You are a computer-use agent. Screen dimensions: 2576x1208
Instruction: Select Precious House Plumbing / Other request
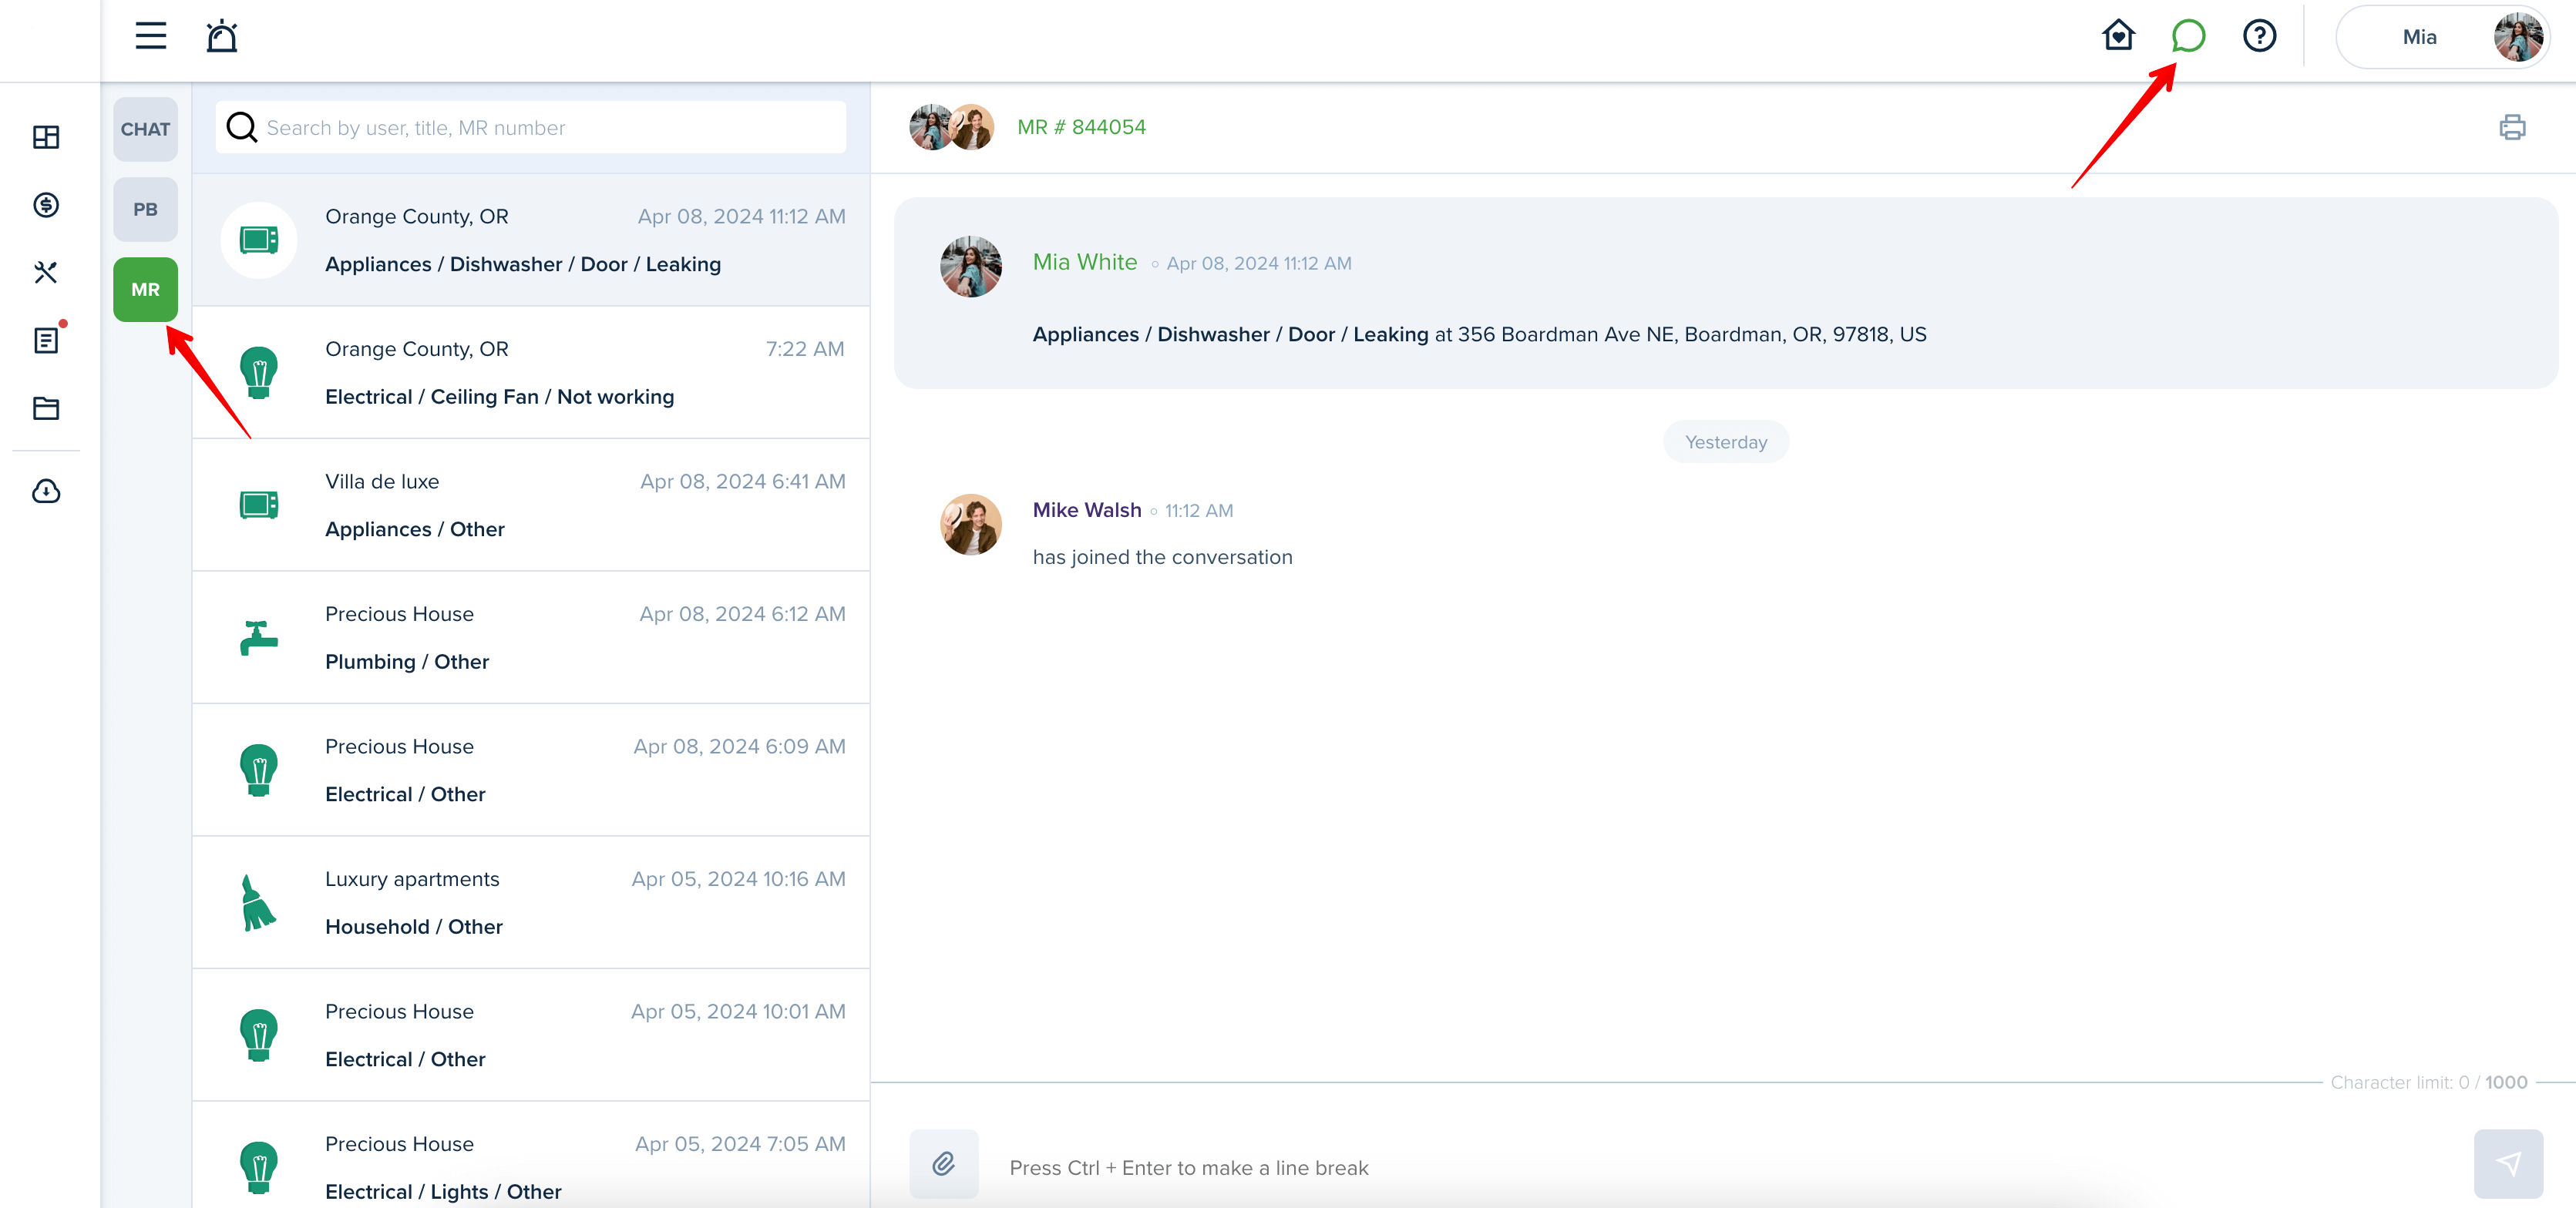tap(531, 637)
